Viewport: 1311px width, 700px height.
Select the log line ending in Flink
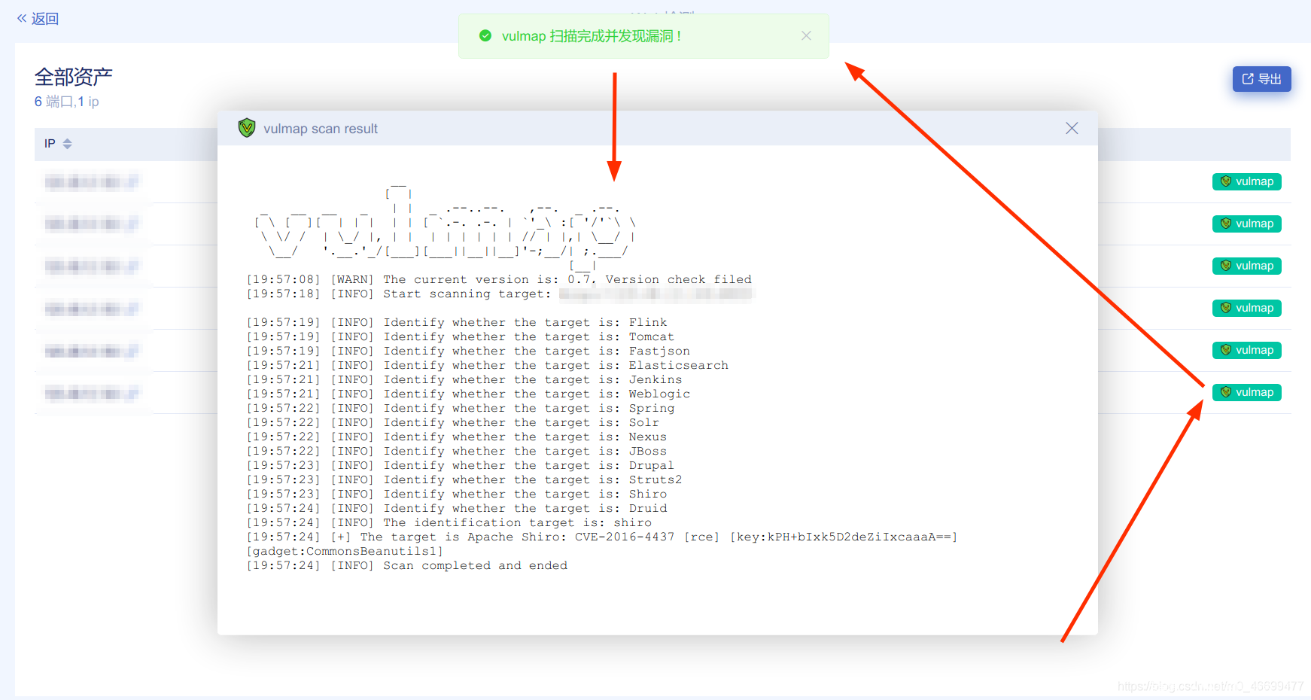tap(457, 323)
